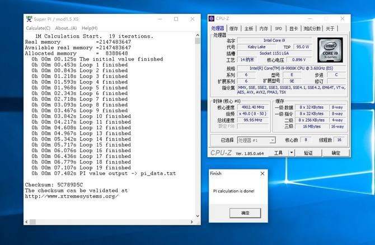Viewport: 375px width, 245px height.
Task: Switch to the SPD tab in CPU-Z
Action: [x=278, y=29]
